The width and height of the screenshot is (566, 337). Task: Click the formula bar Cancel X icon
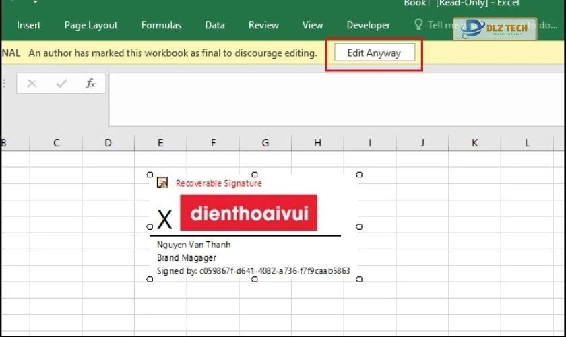point(32,84)
